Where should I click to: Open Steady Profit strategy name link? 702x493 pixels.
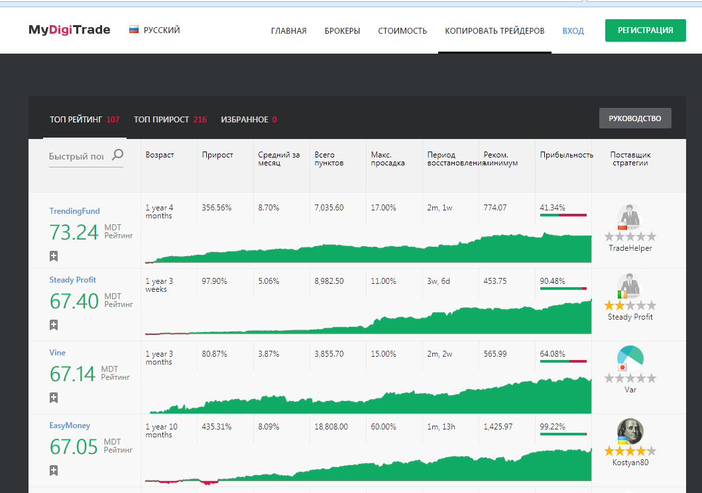pyautogui.click(x=72, y=280)
